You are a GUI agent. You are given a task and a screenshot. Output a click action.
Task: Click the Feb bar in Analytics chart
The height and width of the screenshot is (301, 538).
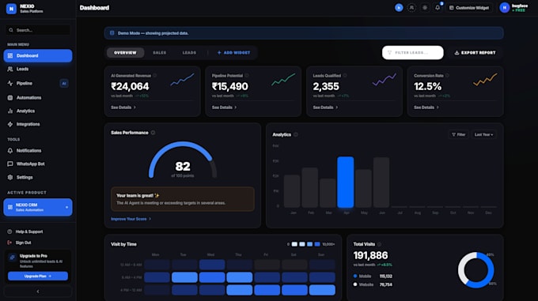pos(310,187)
